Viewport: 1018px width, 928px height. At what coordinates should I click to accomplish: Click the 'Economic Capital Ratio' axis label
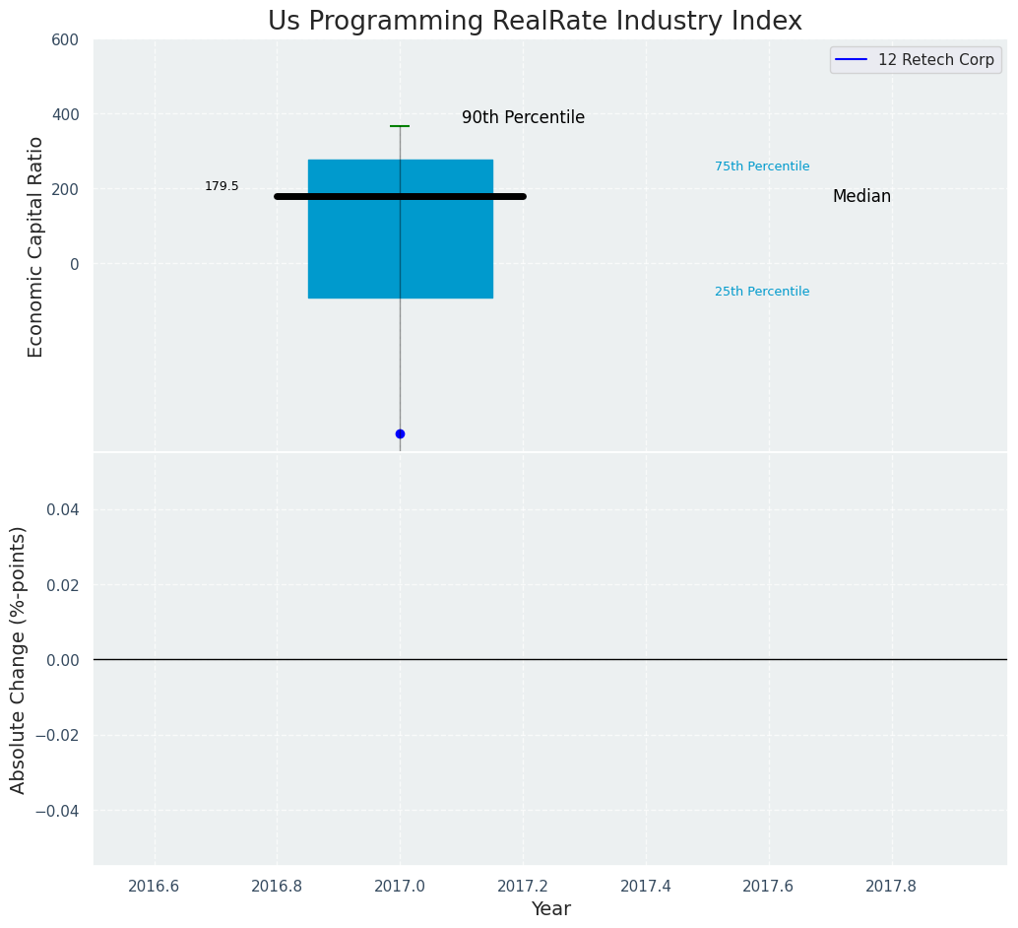pyautogui.click(x=36, y=246)
